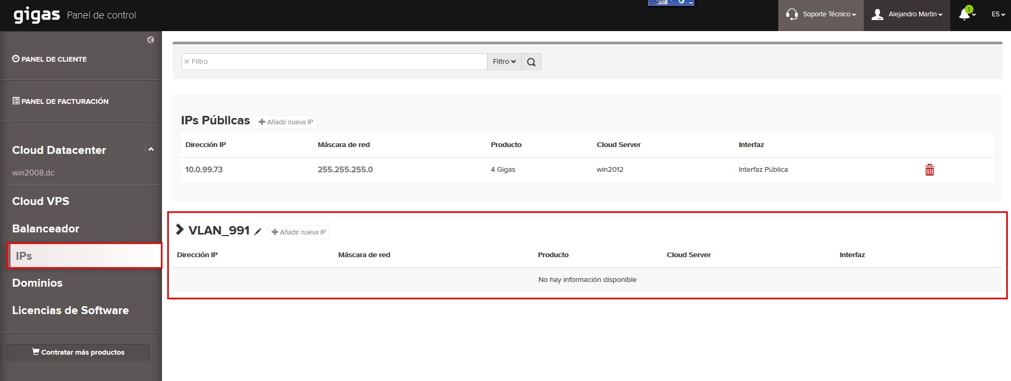
Task: Select win2008.dc datacenter
Action: tap(33, 173)
